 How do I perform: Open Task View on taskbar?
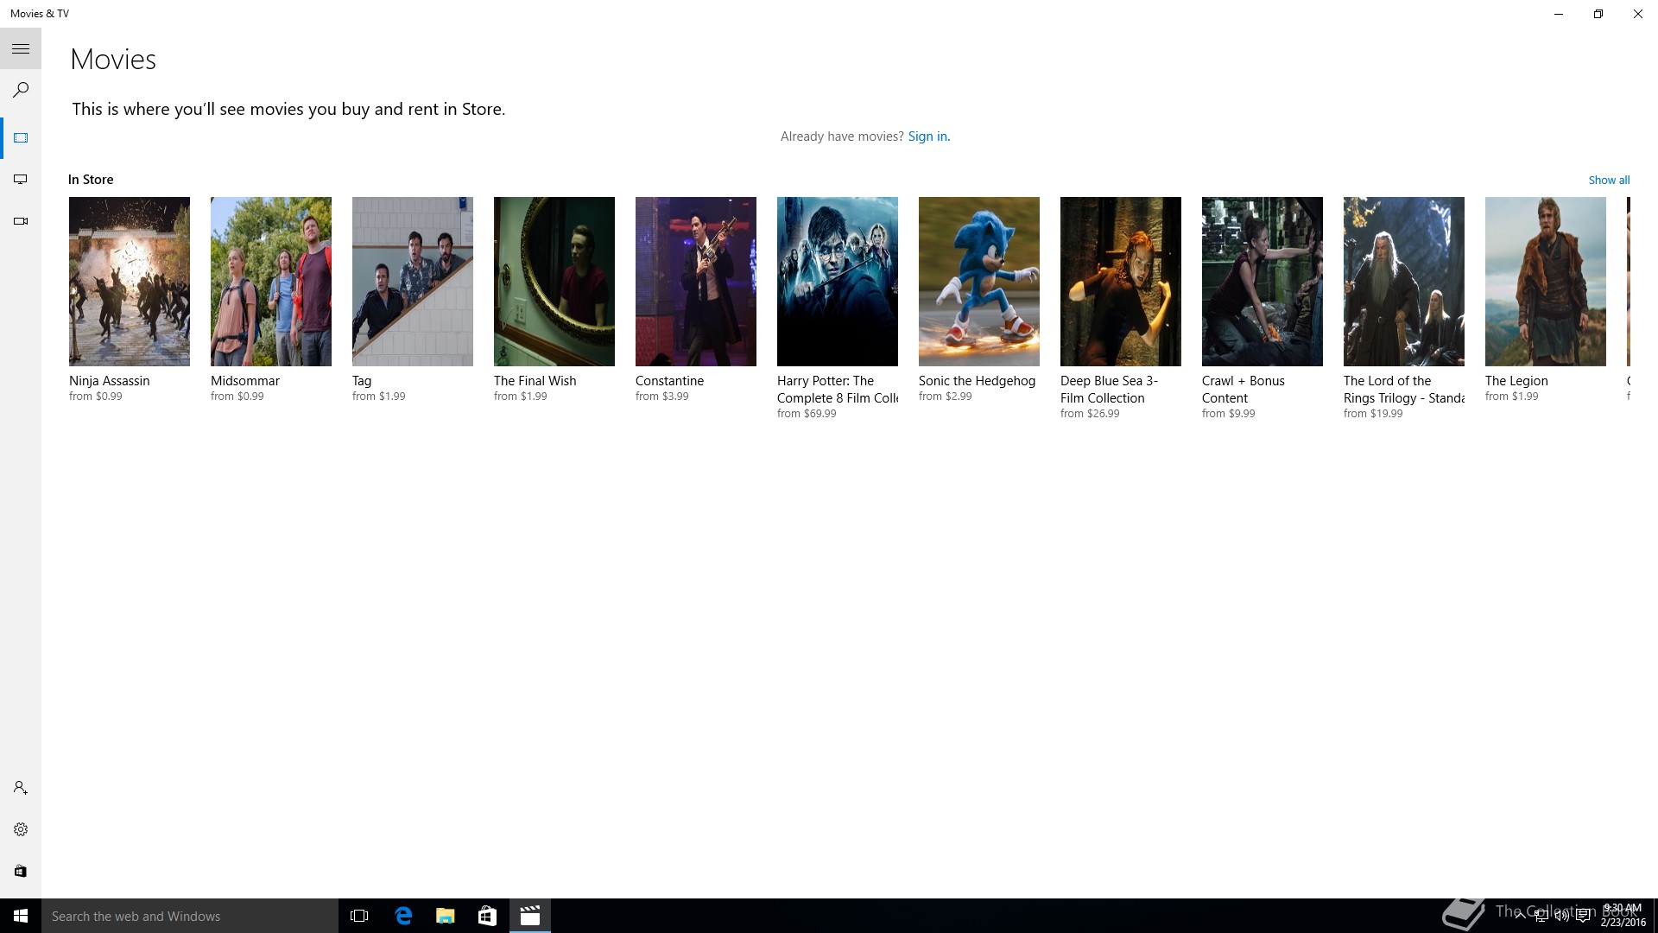pyautogui.click(x=359, y=916)
